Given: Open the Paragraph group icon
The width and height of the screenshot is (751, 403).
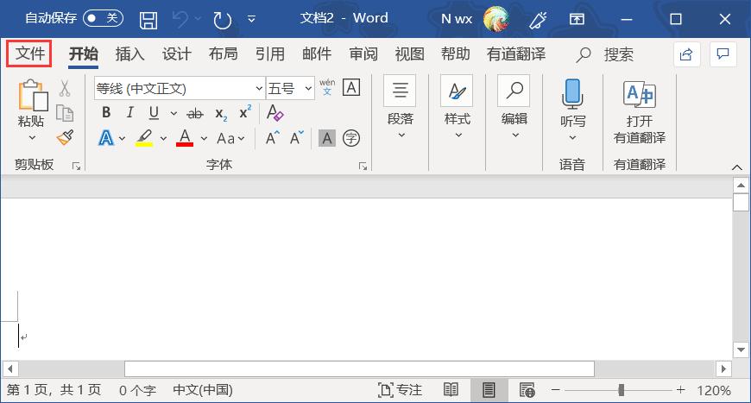Looking at the screenshot, I should [x=400, y=91].
